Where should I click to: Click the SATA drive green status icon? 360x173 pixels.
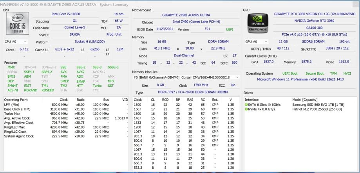point(246,105)
